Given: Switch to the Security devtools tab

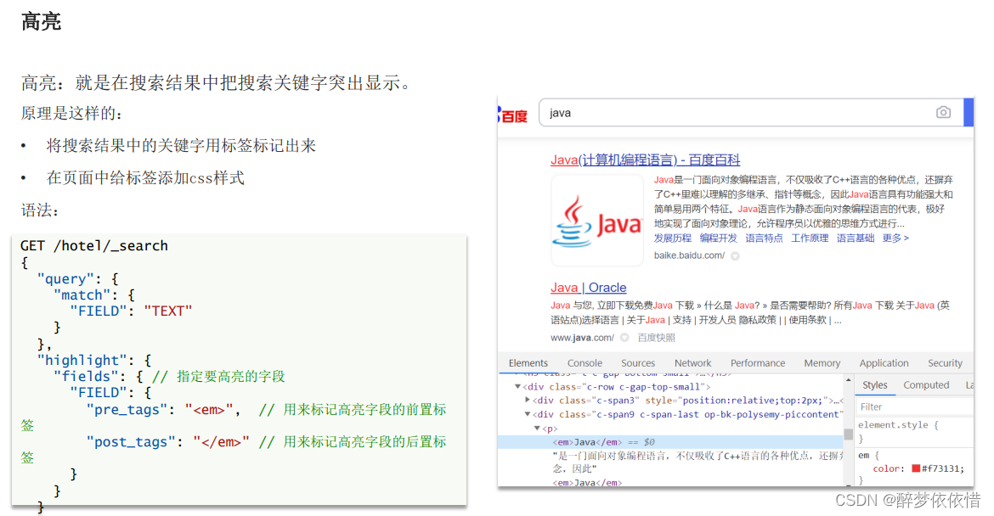Looking at the screenshot, I should click(x=945, y=362).
